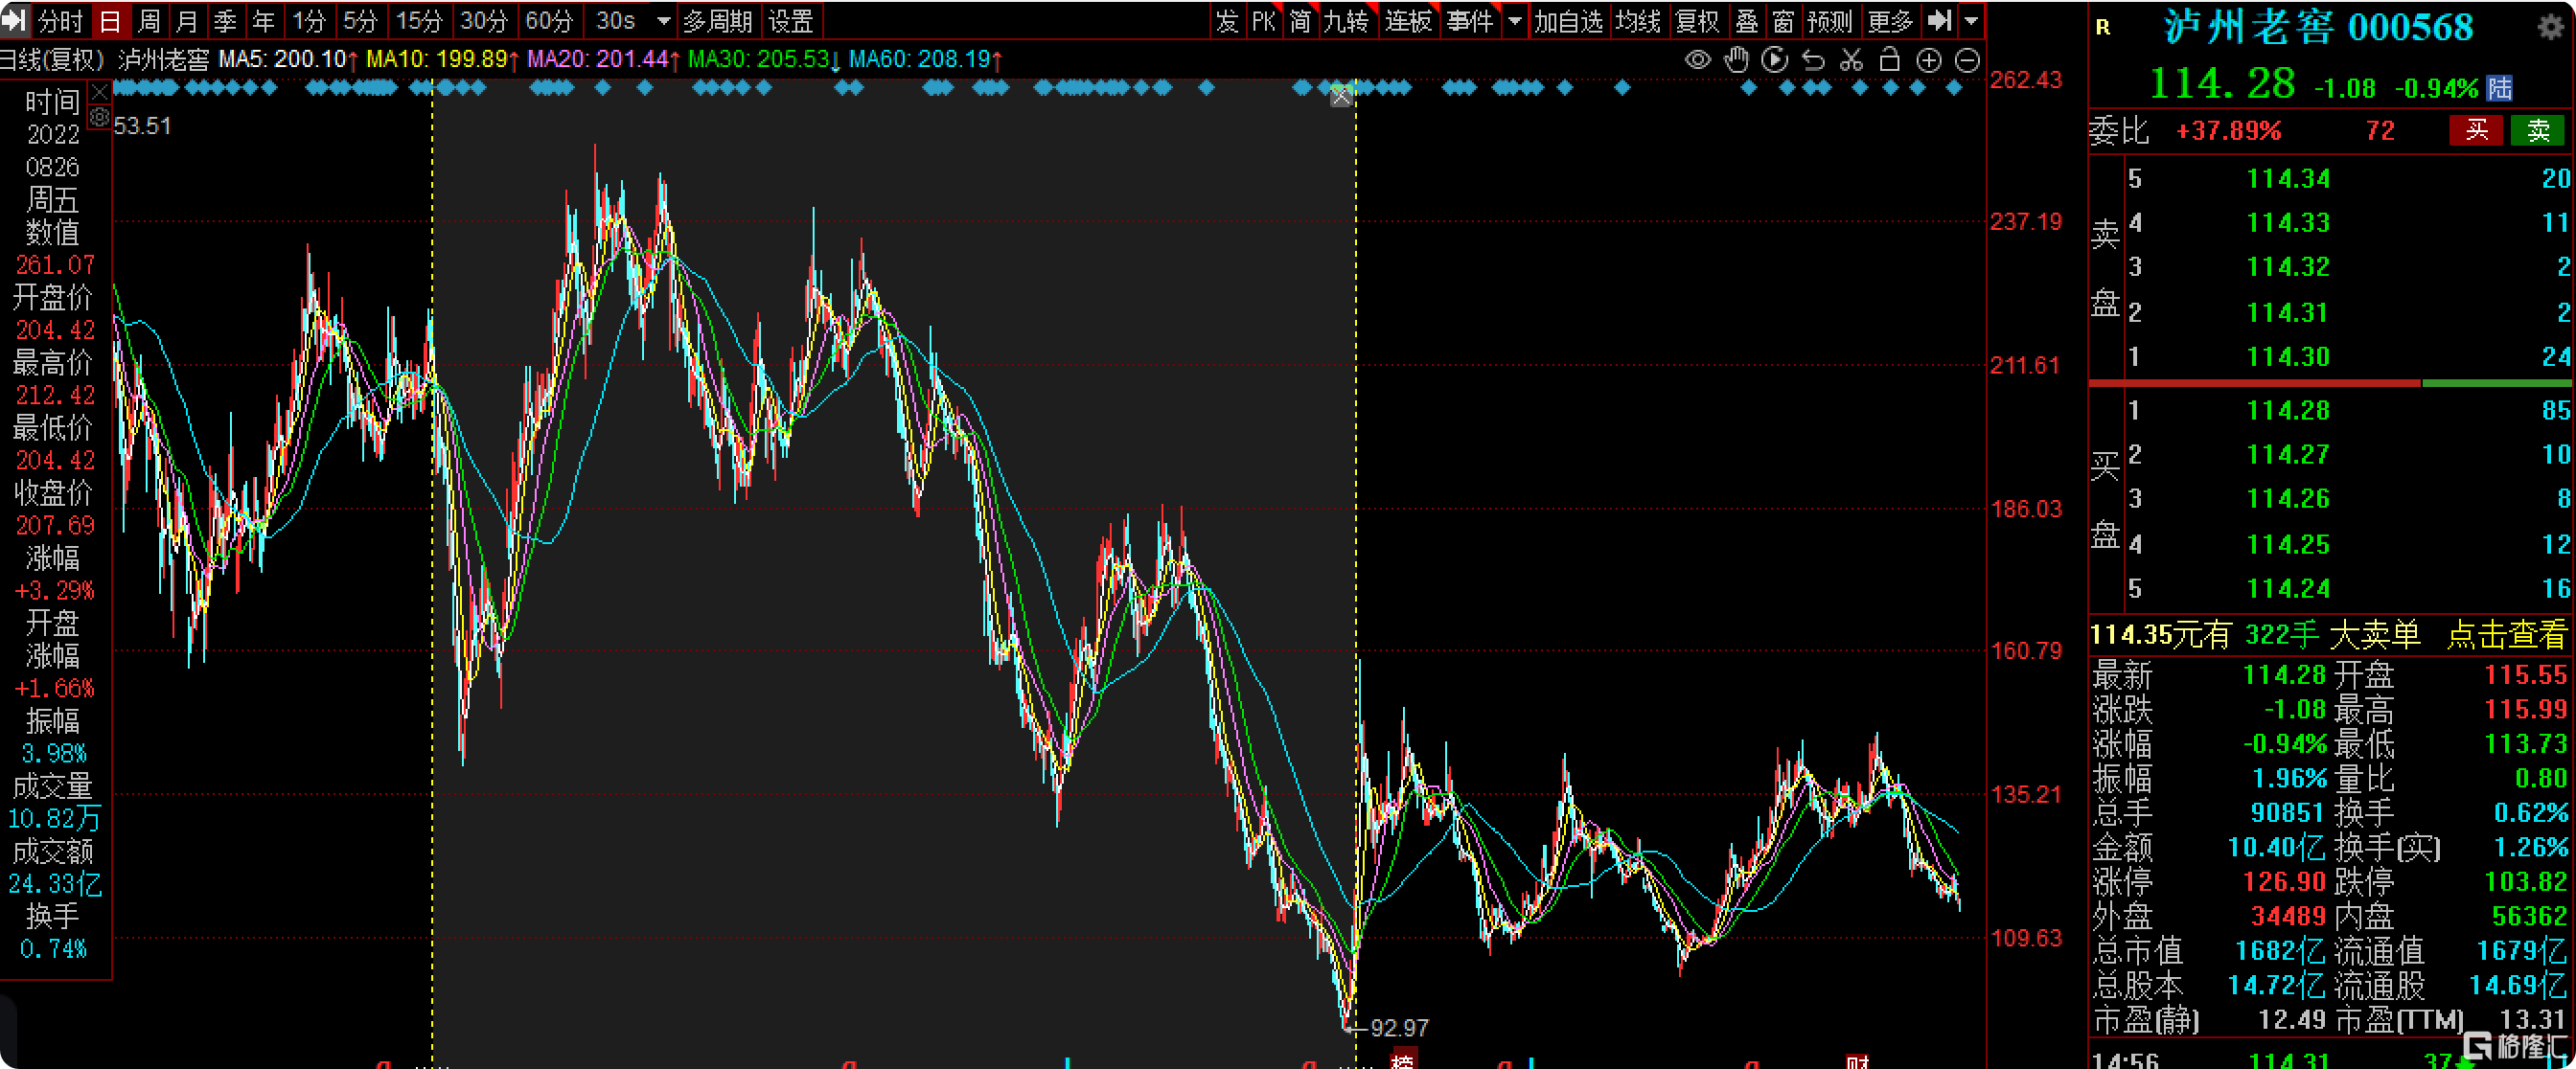
Task: Click the circular play replay icon
Action: pyautogui.click(x=1775, y=60)
